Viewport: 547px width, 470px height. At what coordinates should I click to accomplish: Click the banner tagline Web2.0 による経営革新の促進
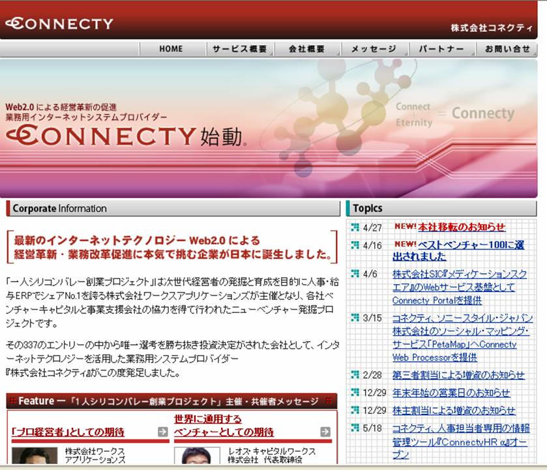pos(61,107)
